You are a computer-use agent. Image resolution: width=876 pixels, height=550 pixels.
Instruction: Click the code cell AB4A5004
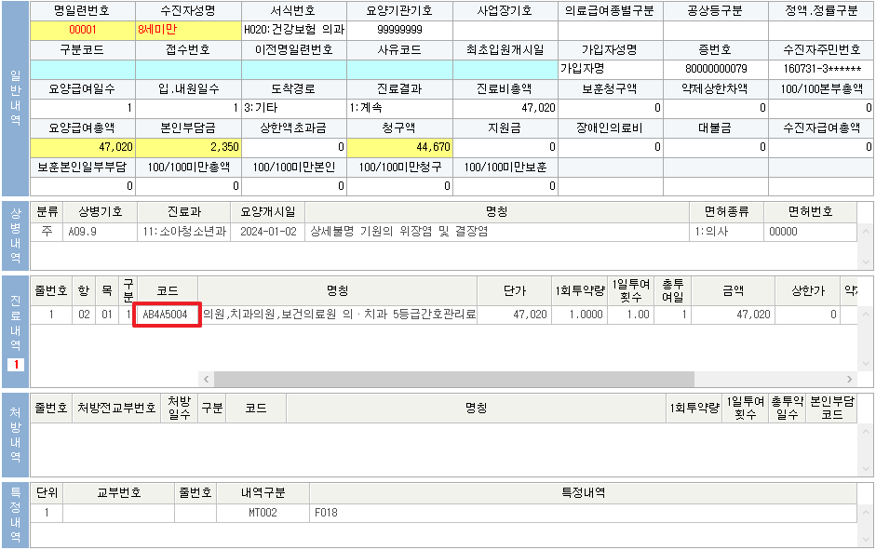click(166, 315)
